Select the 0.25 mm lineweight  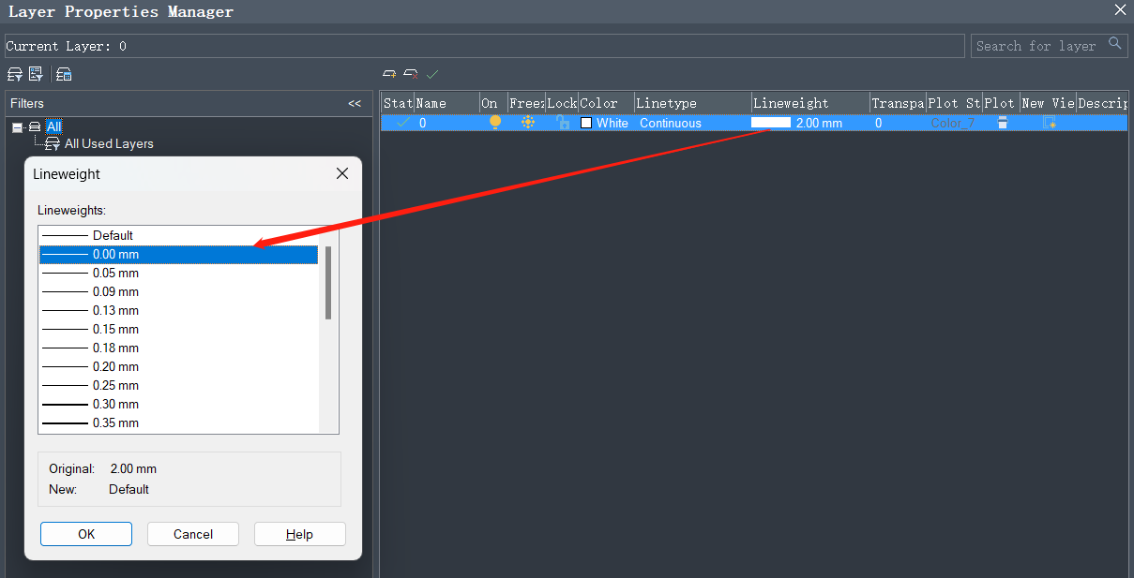[178, 385]
